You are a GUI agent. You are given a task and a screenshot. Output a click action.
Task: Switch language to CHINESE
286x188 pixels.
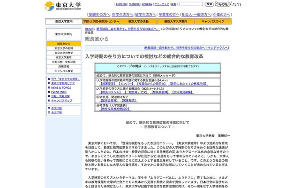[x=134, y=4]
